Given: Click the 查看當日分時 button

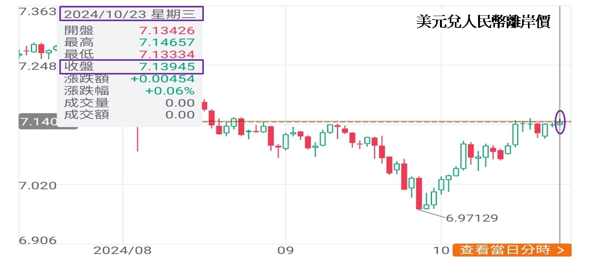Looking at the screenshot, I should [511, 249].
